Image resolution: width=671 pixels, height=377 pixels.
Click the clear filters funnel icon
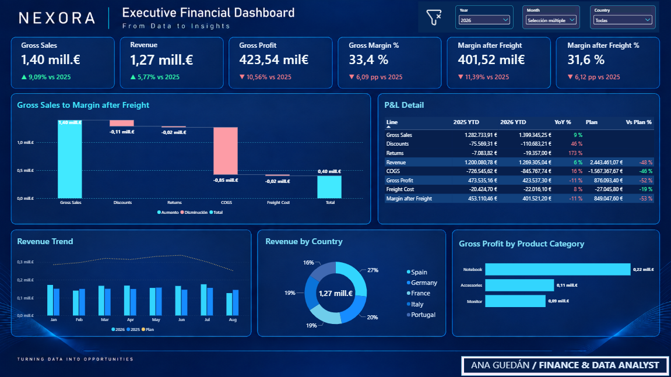(x=434, y=17)
